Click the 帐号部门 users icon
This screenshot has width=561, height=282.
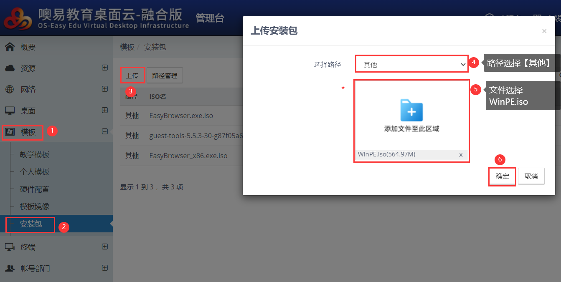point(10,268)
